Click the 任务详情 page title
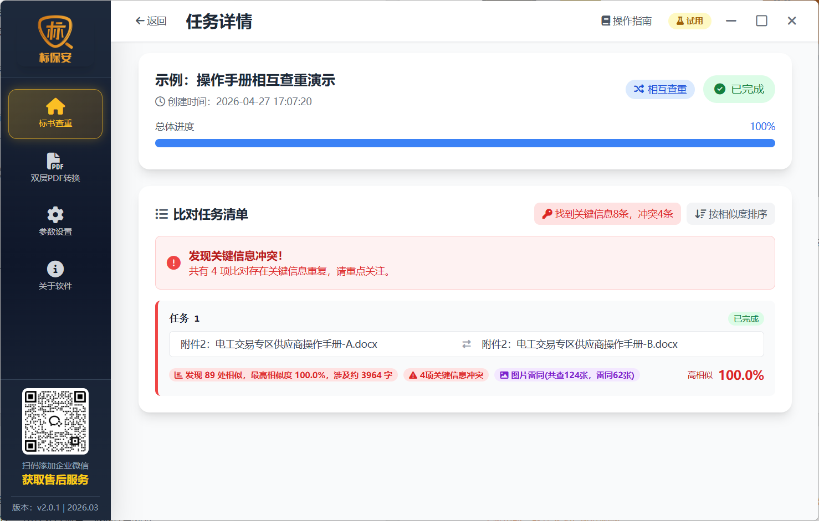 click(x=219, y=21)
